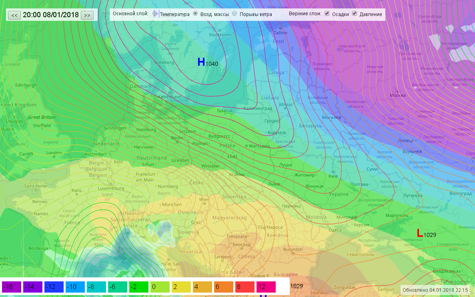This screenshot has height=297, width=475.
Task: Go to previous time step with << button
Action: pyautogui.click(x=14, y=15)
